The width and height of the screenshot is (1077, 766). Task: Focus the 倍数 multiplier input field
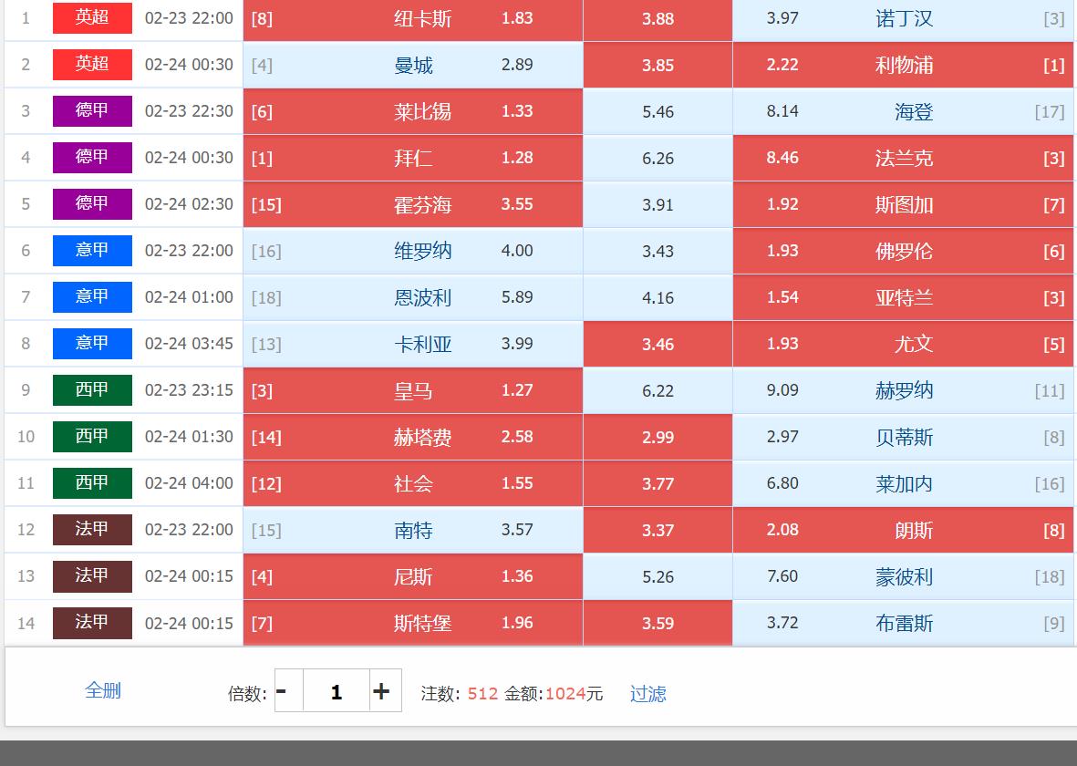337,691
